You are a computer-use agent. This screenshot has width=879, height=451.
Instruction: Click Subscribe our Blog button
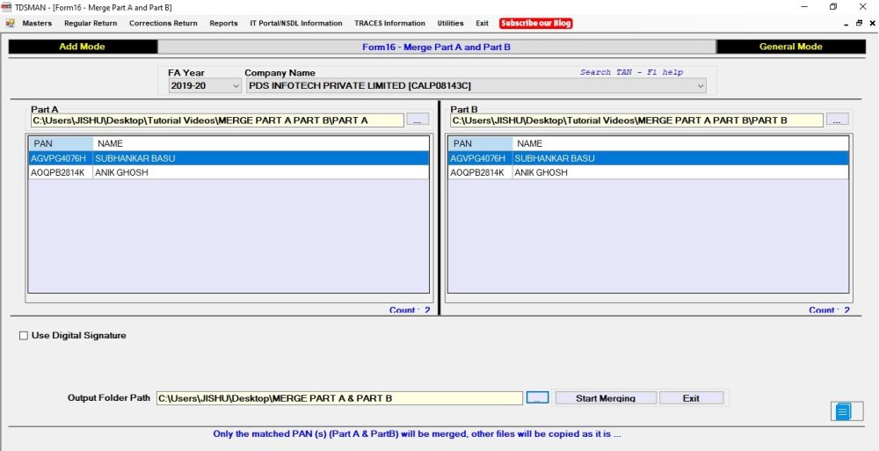click(536, 23)
